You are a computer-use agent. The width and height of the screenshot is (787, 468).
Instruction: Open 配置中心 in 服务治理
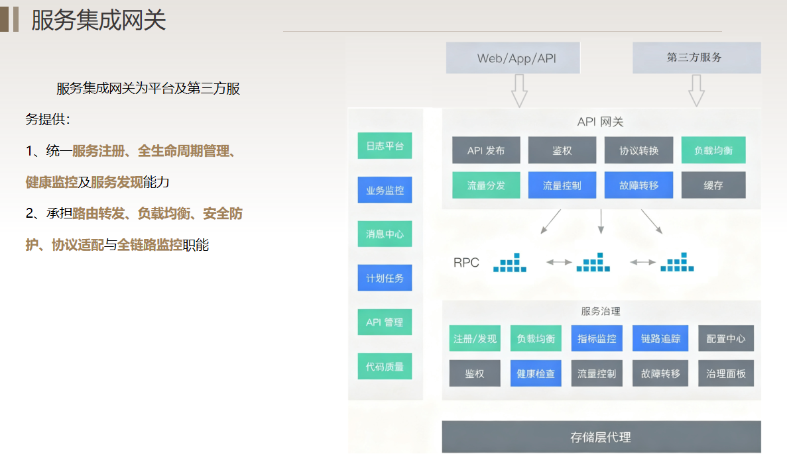726,338
